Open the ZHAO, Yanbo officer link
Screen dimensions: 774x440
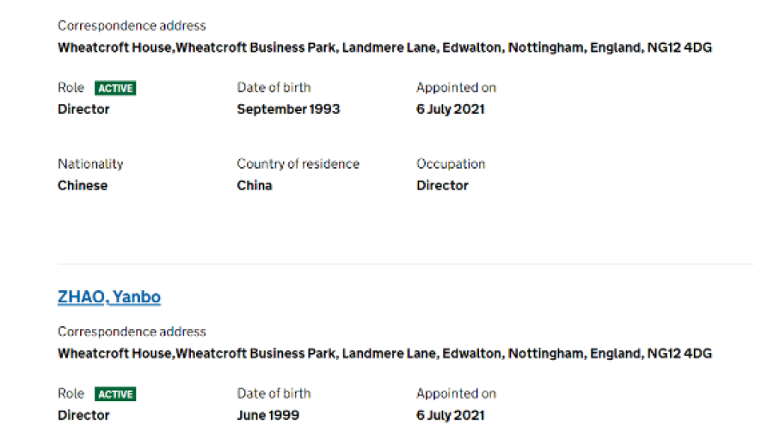click(x=109, y=297)
